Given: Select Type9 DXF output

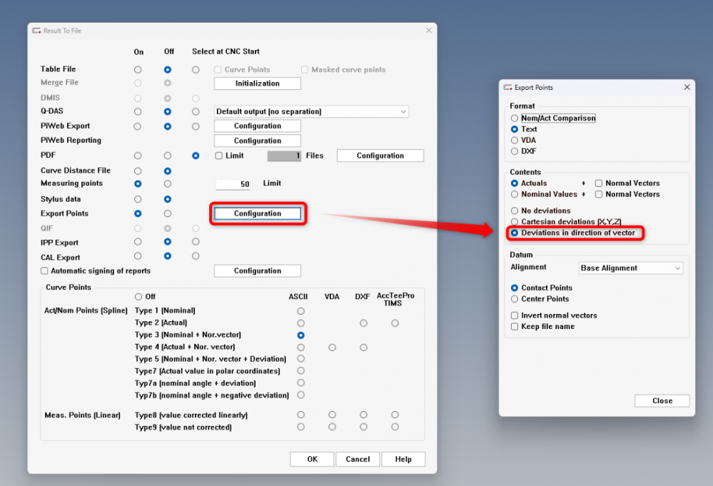Looking at the screenshot, I should [363, 427].
